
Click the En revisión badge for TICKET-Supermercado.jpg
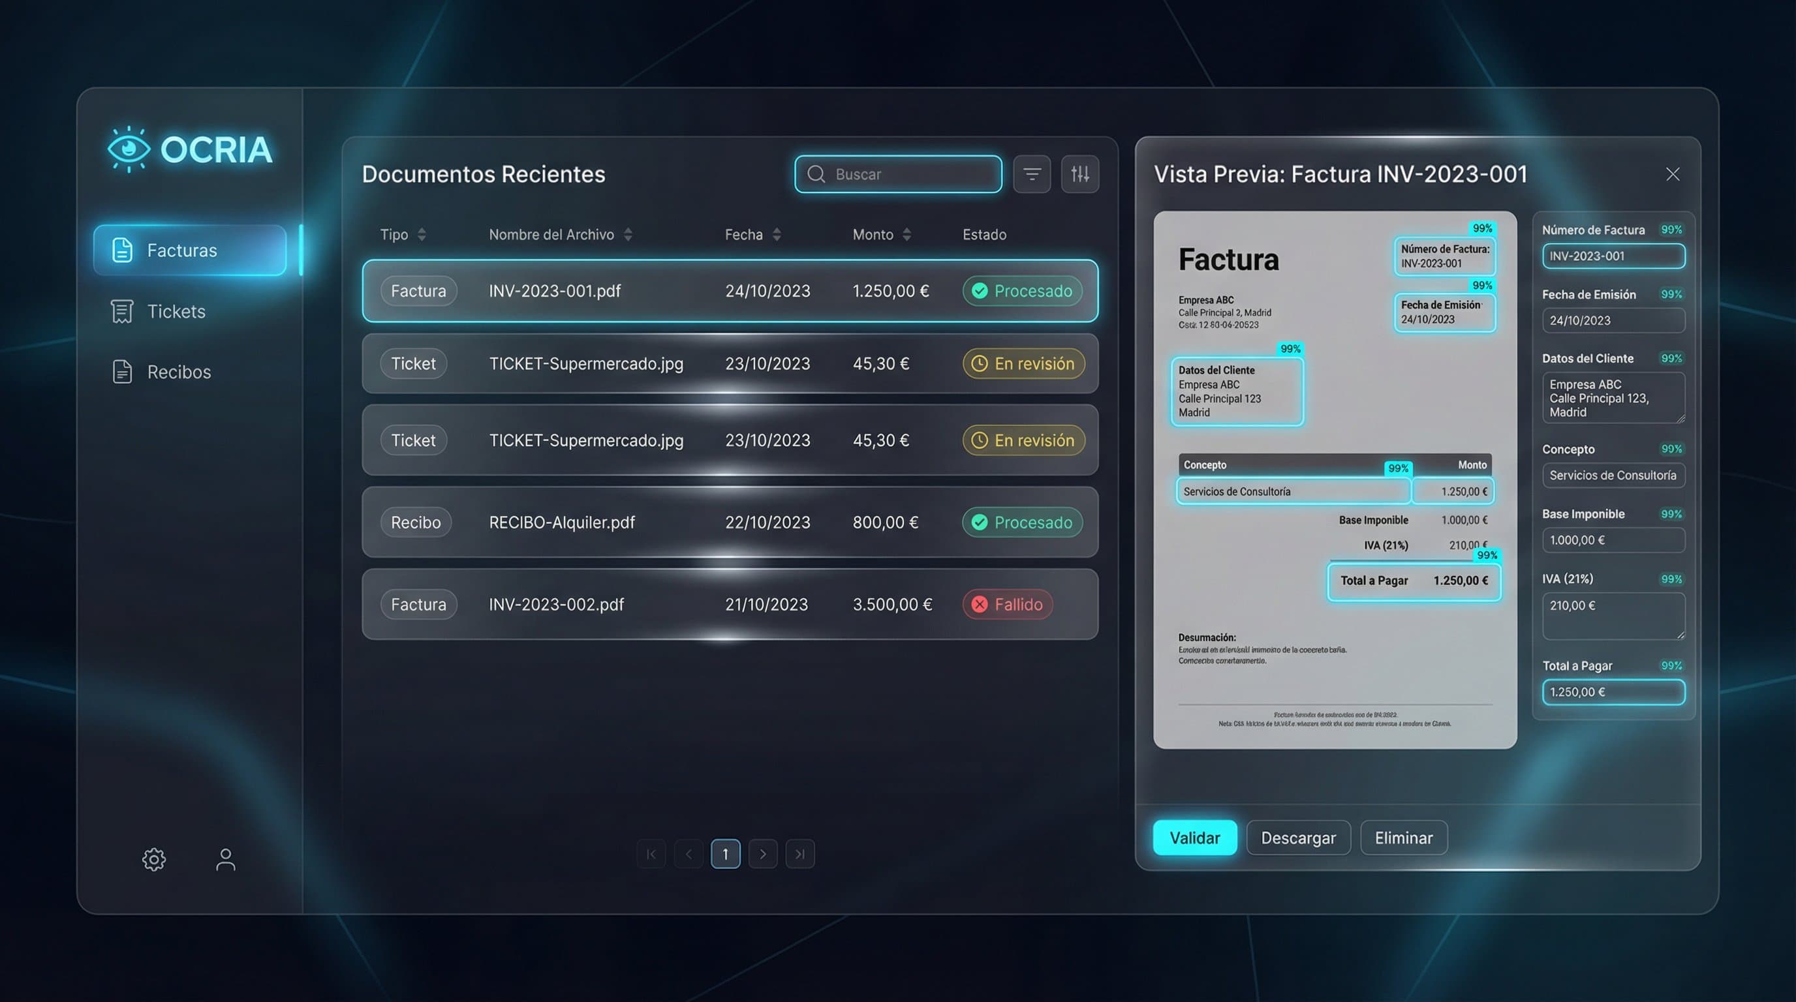pyautogui.click(x=1023, y=363)
